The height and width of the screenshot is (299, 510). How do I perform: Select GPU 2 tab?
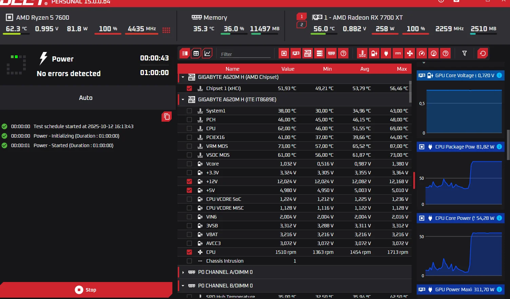pyautogui.click(x=302, y=24)
